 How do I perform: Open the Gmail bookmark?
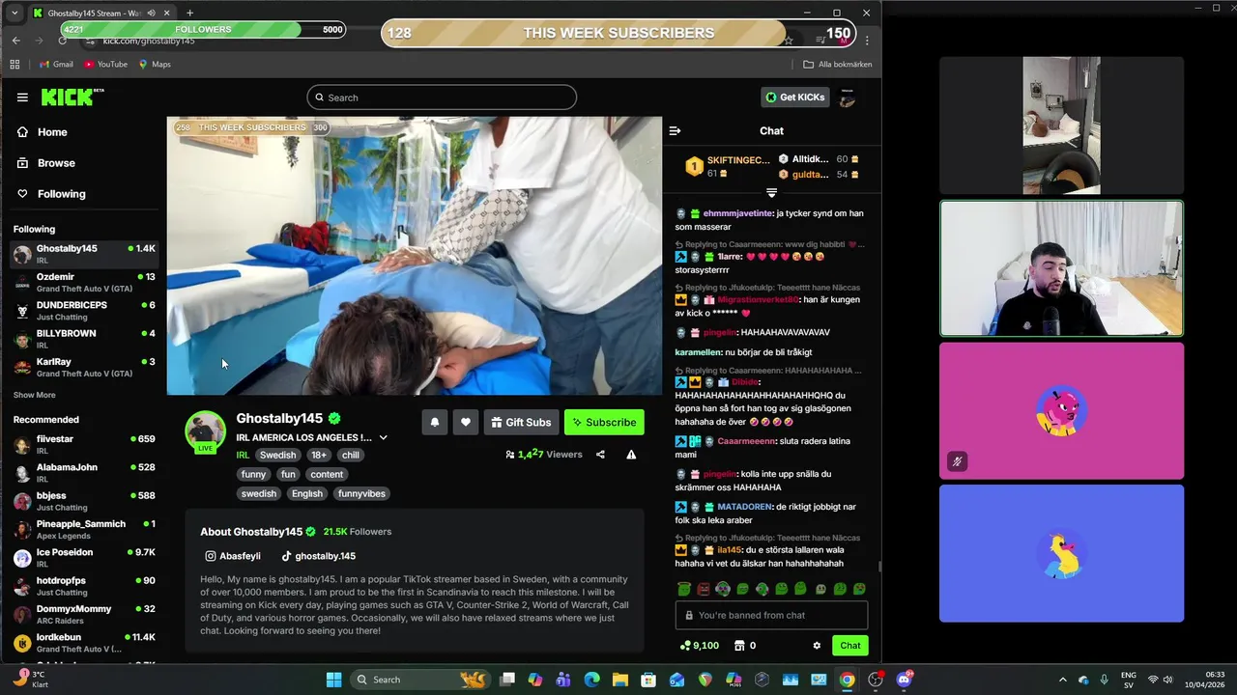(56, 65)
